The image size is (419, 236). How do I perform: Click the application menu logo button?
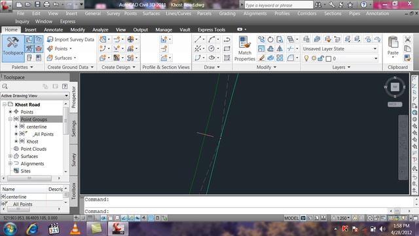(6, 5)
